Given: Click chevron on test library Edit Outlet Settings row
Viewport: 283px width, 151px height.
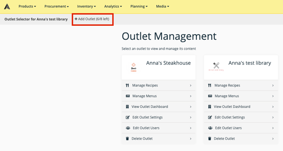Looking at the screenshot, I should click(273, 117).
